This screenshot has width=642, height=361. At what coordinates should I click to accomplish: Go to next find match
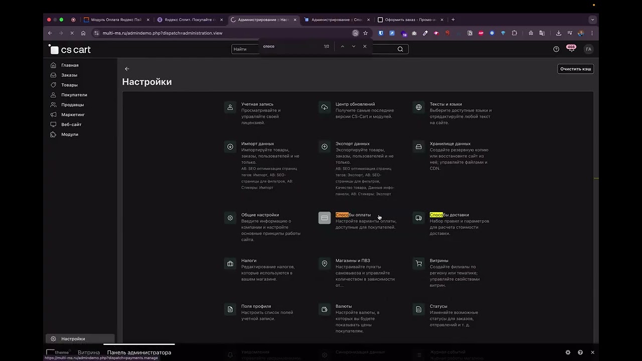354,46
